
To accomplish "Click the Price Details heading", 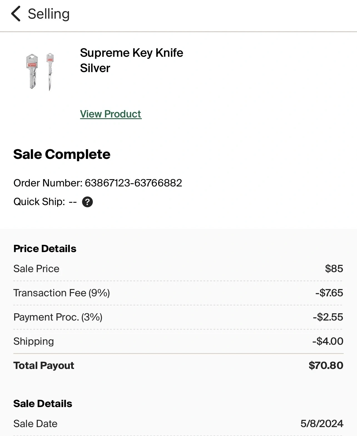I will [x=45, y=248].
